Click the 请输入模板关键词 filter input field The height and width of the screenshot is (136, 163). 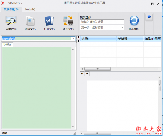pos(102,22)
